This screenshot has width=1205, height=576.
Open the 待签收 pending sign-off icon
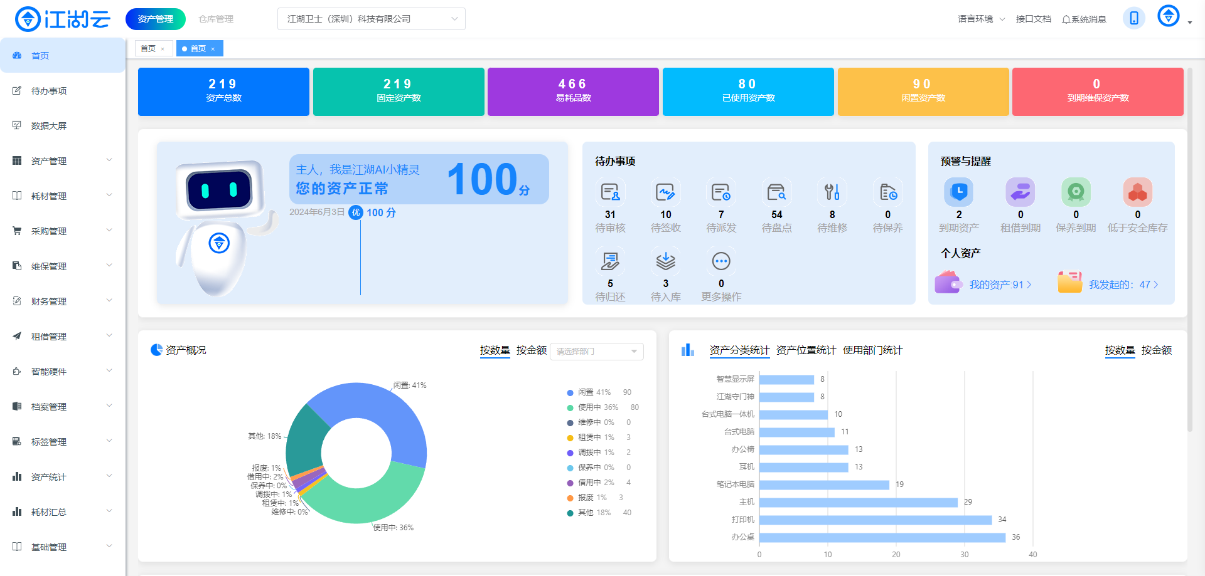pos(665,192)
